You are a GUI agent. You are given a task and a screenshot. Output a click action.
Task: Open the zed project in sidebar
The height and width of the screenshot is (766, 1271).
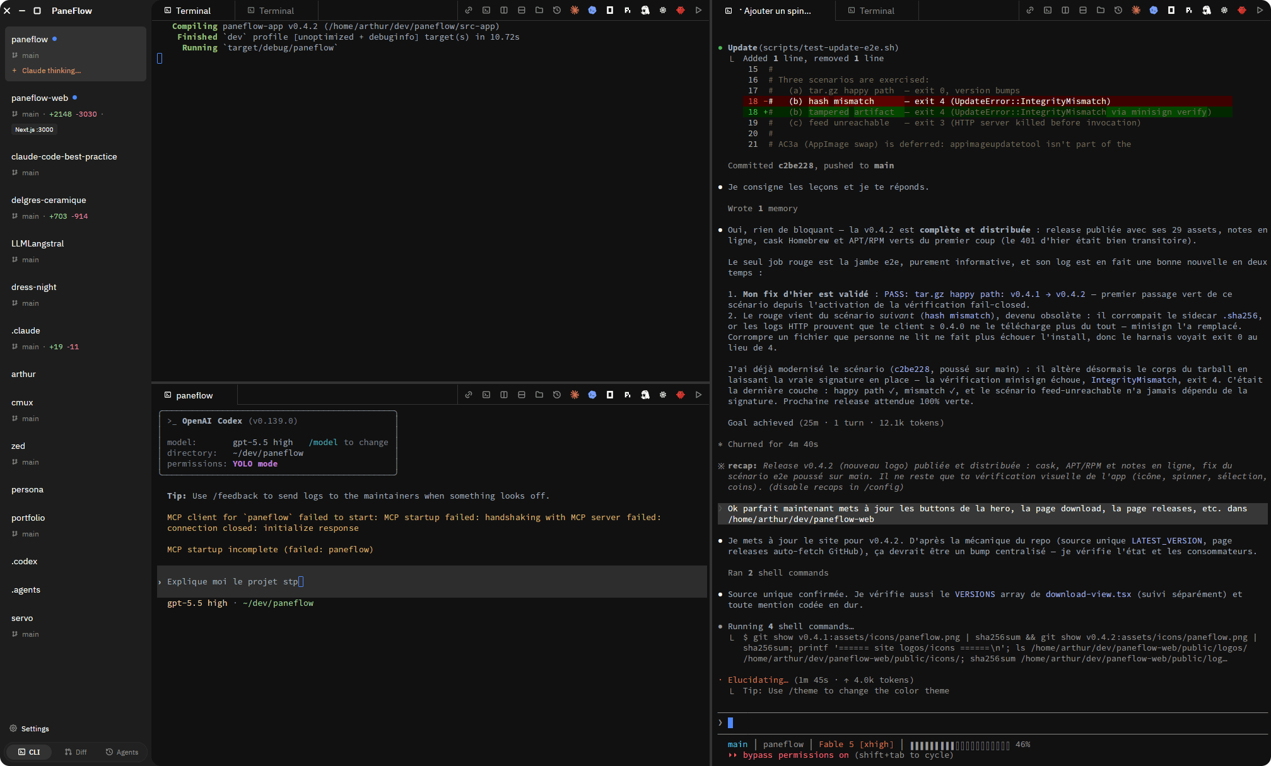point(76,453)
